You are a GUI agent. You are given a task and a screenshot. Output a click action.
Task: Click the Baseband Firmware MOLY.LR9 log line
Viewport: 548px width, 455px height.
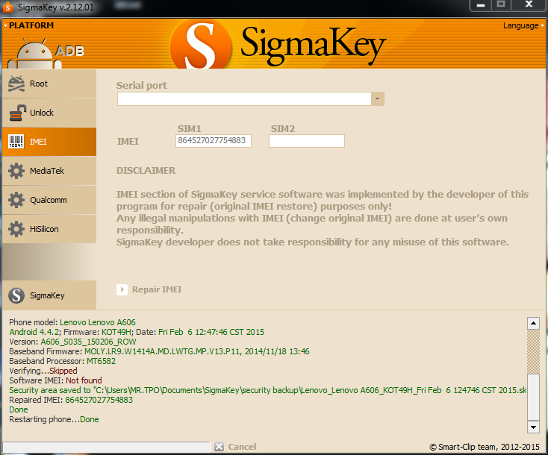(x=159, y=351)
